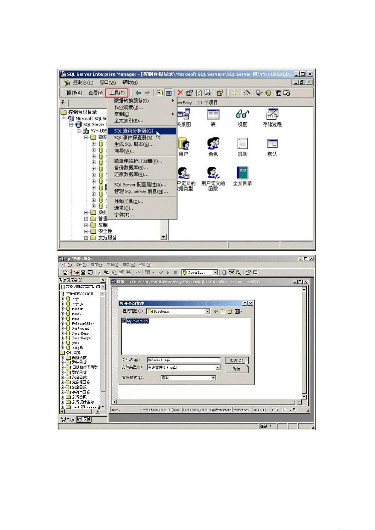The height and width of the screenshot is (530, 375).
Task: Click the up-one-level icon in Enterprise Manager
Action: pos(160,92)
